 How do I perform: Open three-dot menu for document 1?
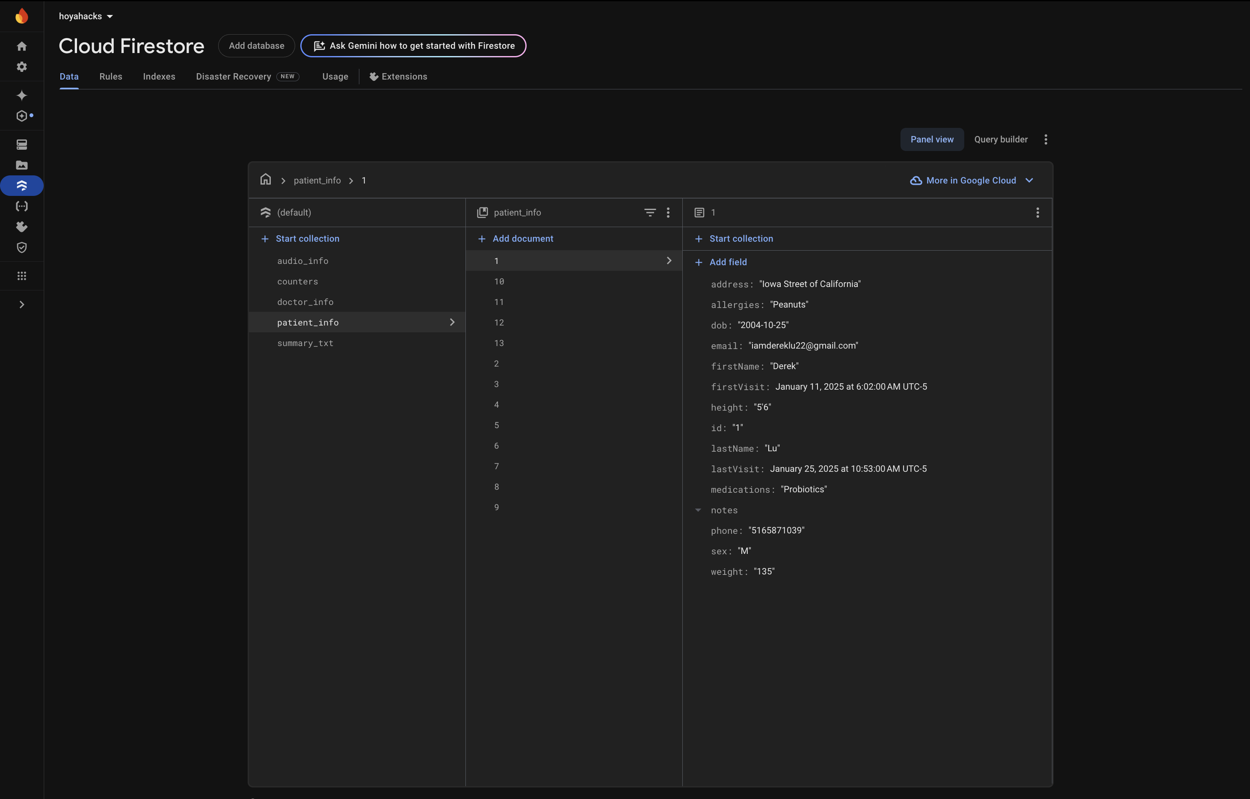pyautogui.click(x=1037, y=212)
